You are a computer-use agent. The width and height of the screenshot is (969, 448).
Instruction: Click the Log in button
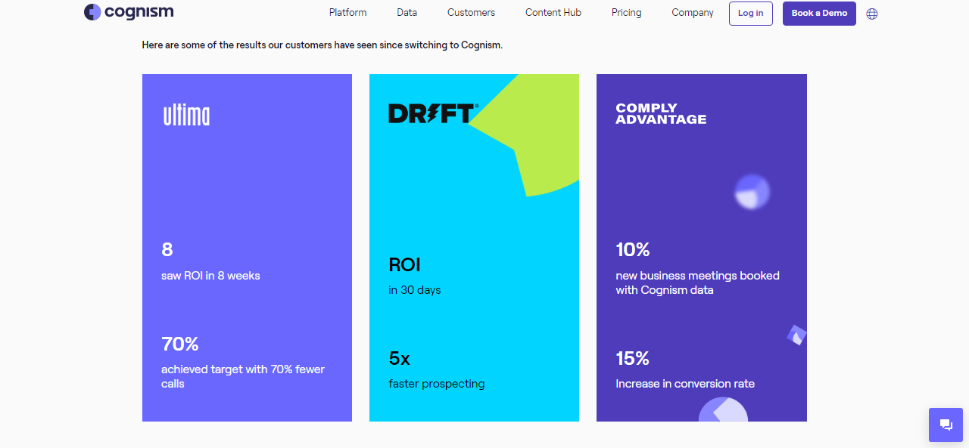click(x=751, y=14)
